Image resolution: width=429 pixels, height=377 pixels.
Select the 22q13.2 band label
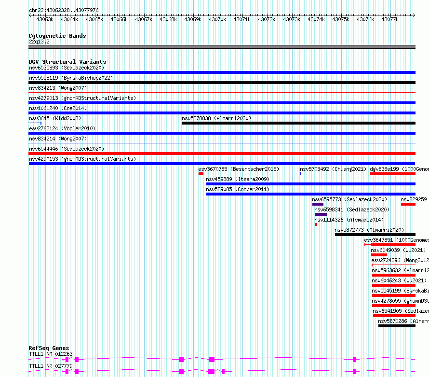coord(39,42)
